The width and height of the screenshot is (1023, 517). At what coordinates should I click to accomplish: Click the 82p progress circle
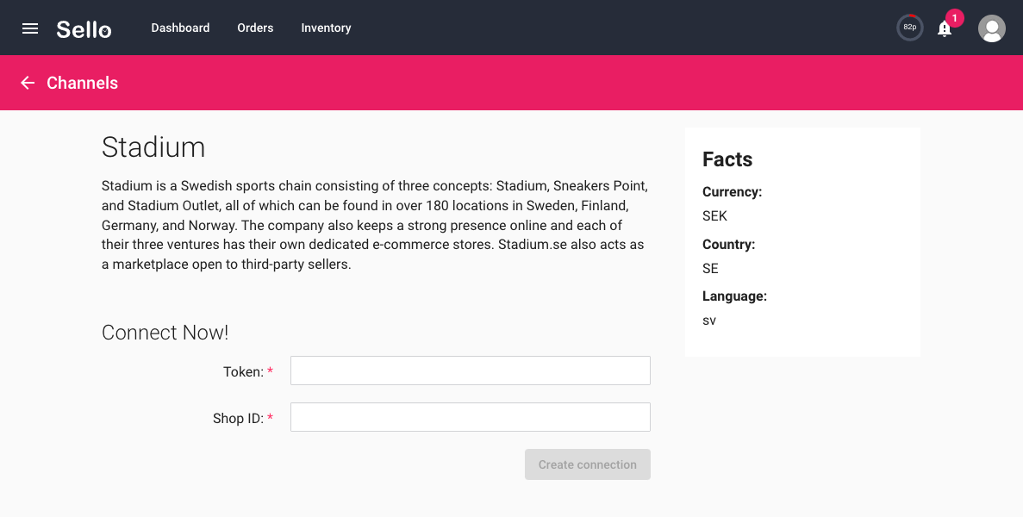click(x=909, y=28)
